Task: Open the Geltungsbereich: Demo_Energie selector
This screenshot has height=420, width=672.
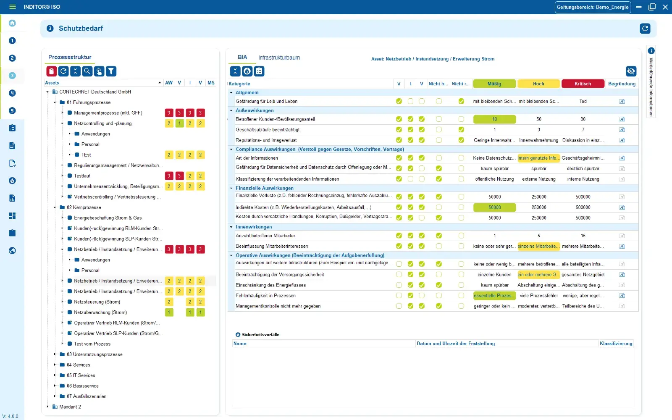Action: [x=593, y=7]
